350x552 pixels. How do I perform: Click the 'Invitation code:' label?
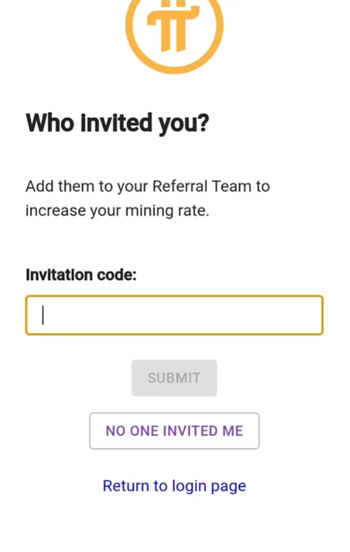point(81,274)
